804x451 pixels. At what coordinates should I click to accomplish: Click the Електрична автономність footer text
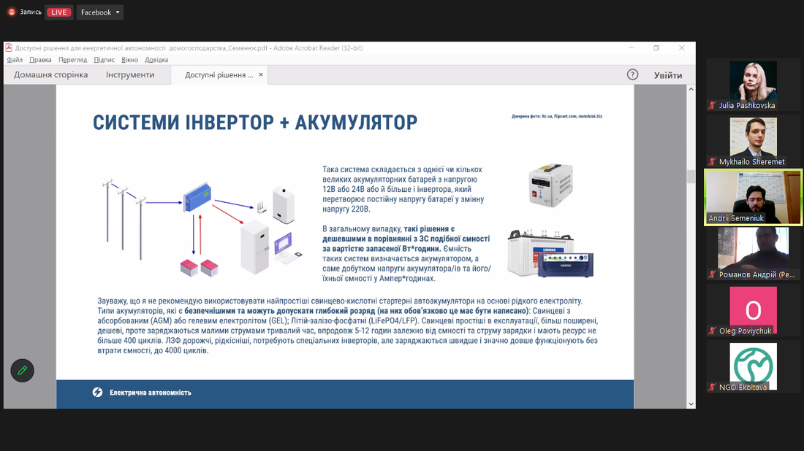pyautogui.click(x=151, y=393)
